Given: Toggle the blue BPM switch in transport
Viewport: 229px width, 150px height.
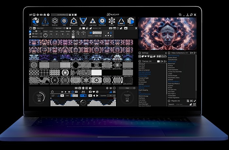Looking at the screenshot, I should coord(83,96).
